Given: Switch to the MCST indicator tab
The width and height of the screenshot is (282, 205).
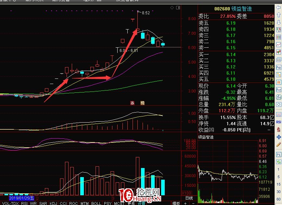Looking at the screenshot, I should point(119,203).
